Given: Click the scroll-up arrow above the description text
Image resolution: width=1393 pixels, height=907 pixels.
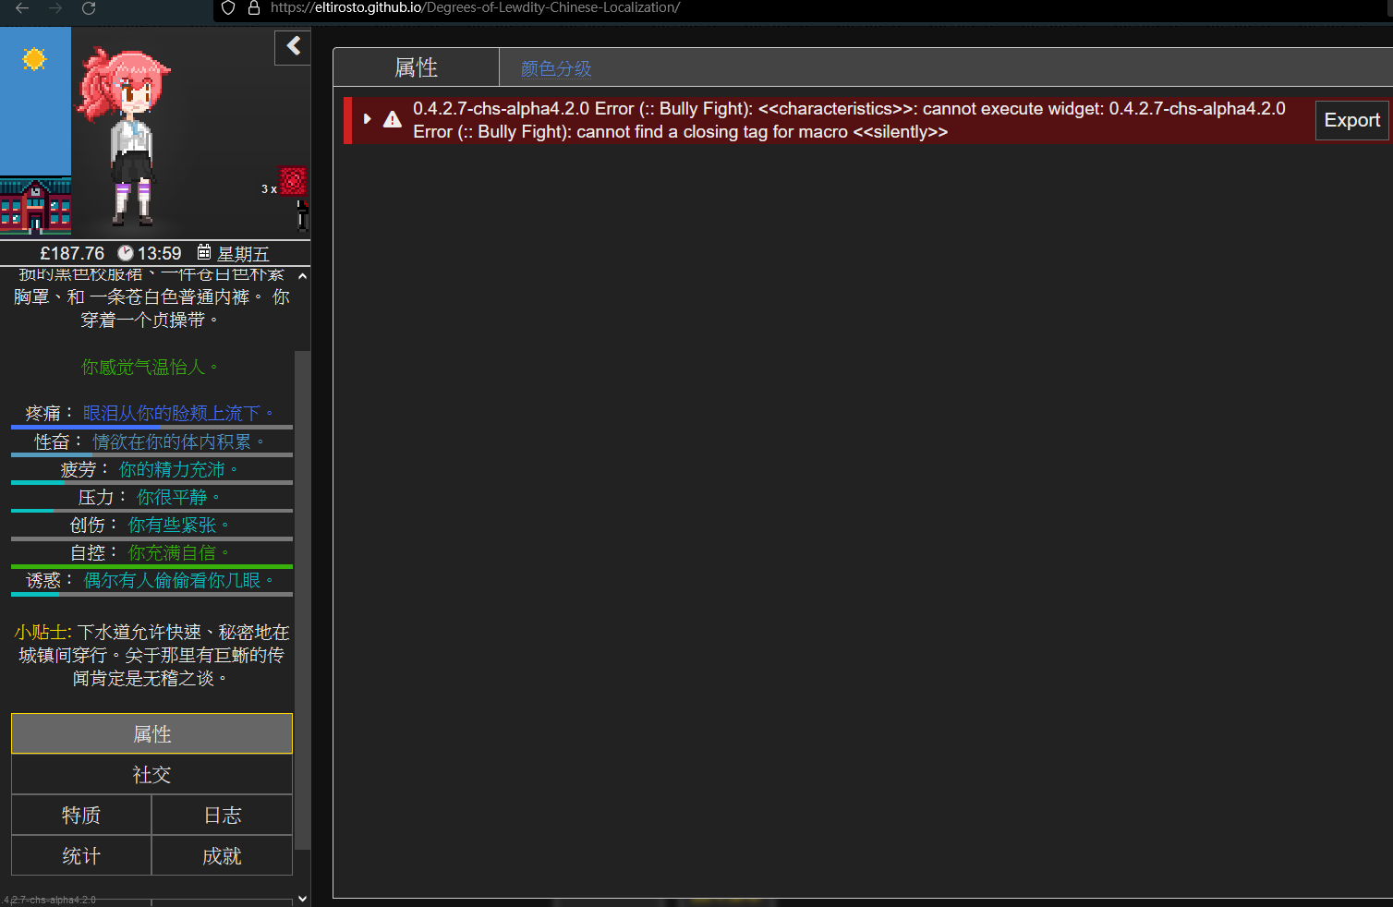Looking at the screenshot, I should [302, 274].
